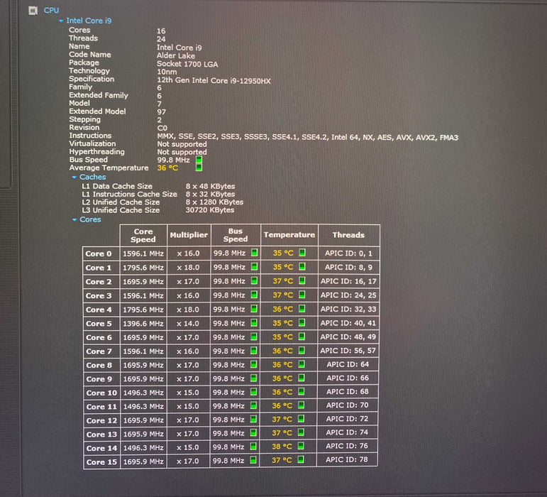
Task: Click Core 4 temperature green indicator
Action: [x=302, y=309]
